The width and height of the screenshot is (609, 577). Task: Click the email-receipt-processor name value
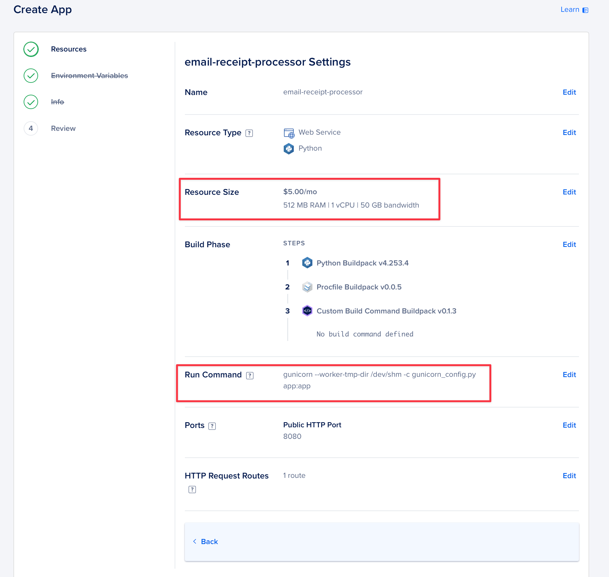click(323, 92)
